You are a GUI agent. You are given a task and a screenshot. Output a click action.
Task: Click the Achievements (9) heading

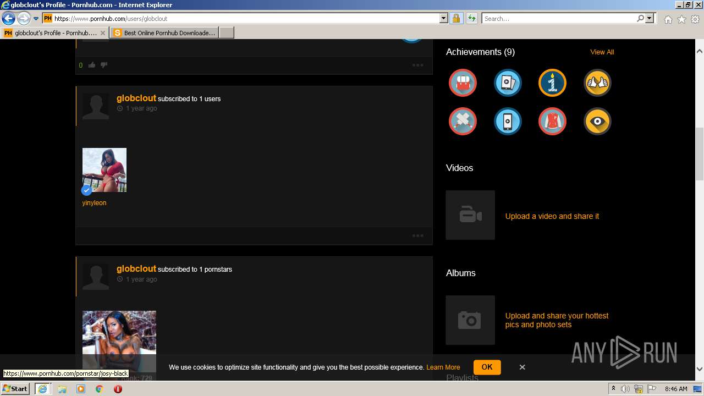point(480,52)
